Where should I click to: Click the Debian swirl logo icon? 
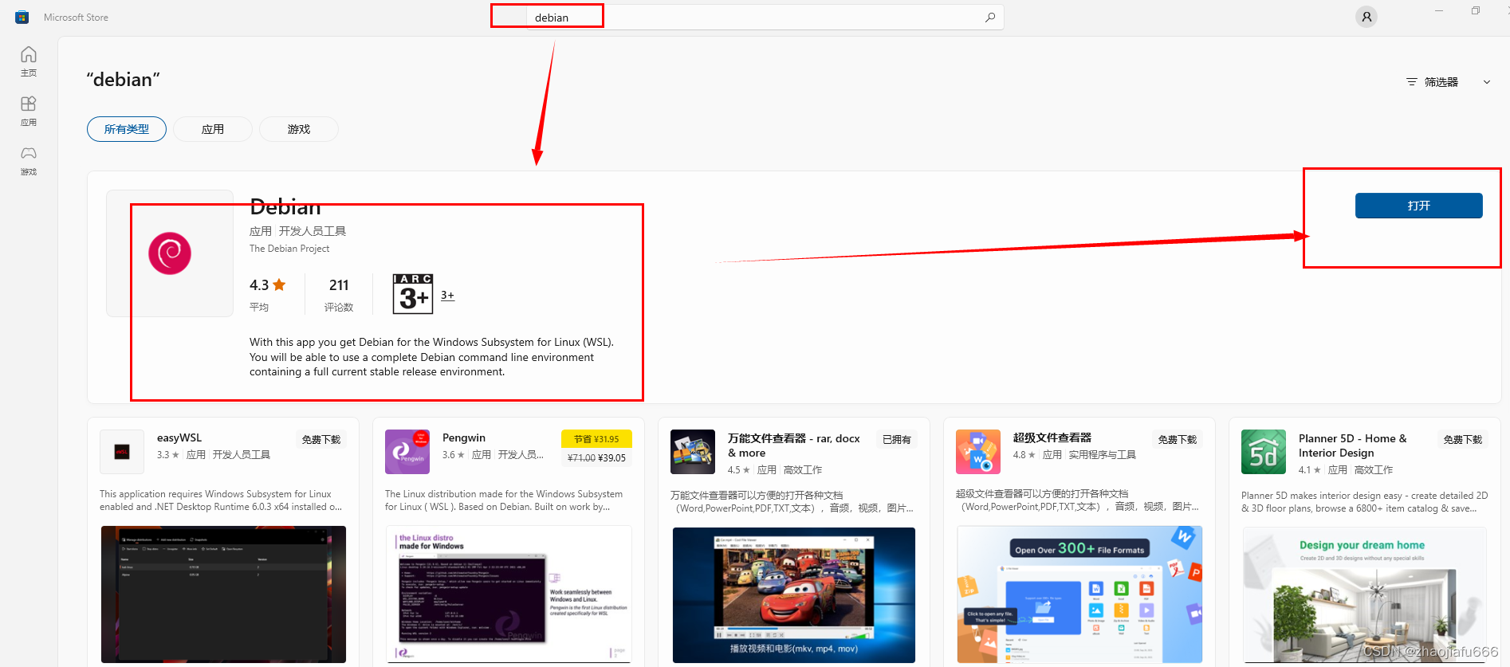tap(170, 253)
